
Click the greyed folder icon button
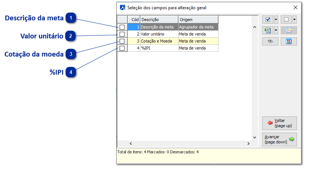tap(289, 30)
